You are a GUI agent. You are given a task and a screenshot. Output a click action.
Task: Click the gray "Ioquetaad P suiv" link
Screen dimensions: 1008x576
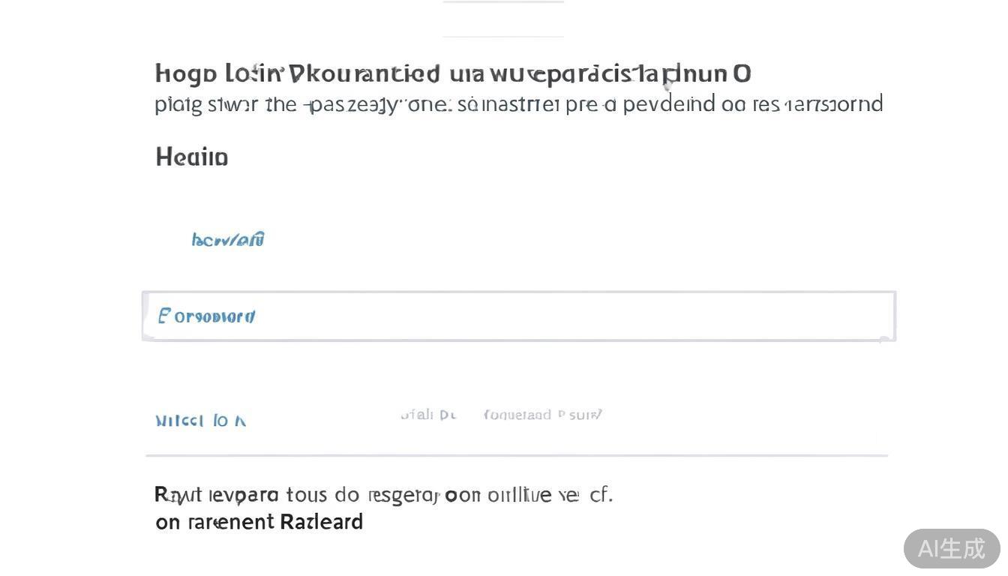pos(543,415)
